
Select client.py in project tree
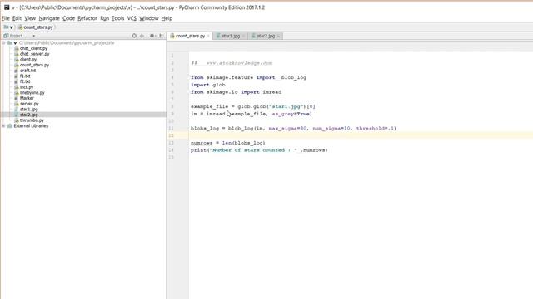coord(28,60)
